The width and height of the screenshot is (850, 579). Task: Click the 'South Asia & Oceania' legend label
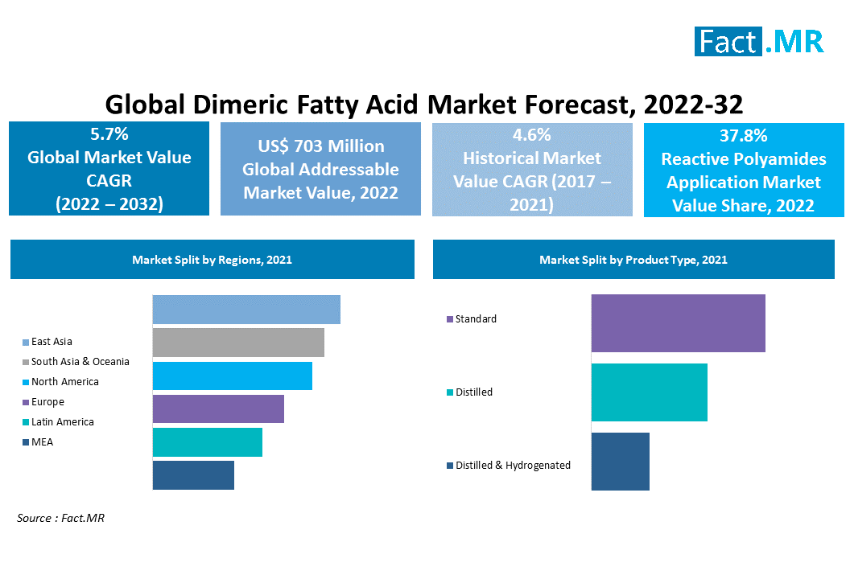click(80, 362)
